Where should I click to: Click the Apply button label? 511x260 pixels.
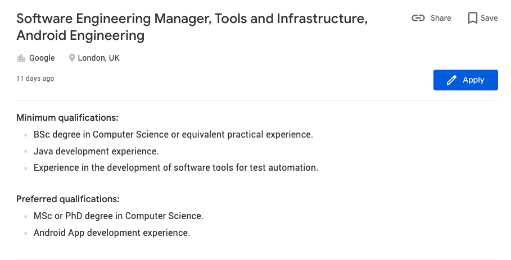coord(473,80)
